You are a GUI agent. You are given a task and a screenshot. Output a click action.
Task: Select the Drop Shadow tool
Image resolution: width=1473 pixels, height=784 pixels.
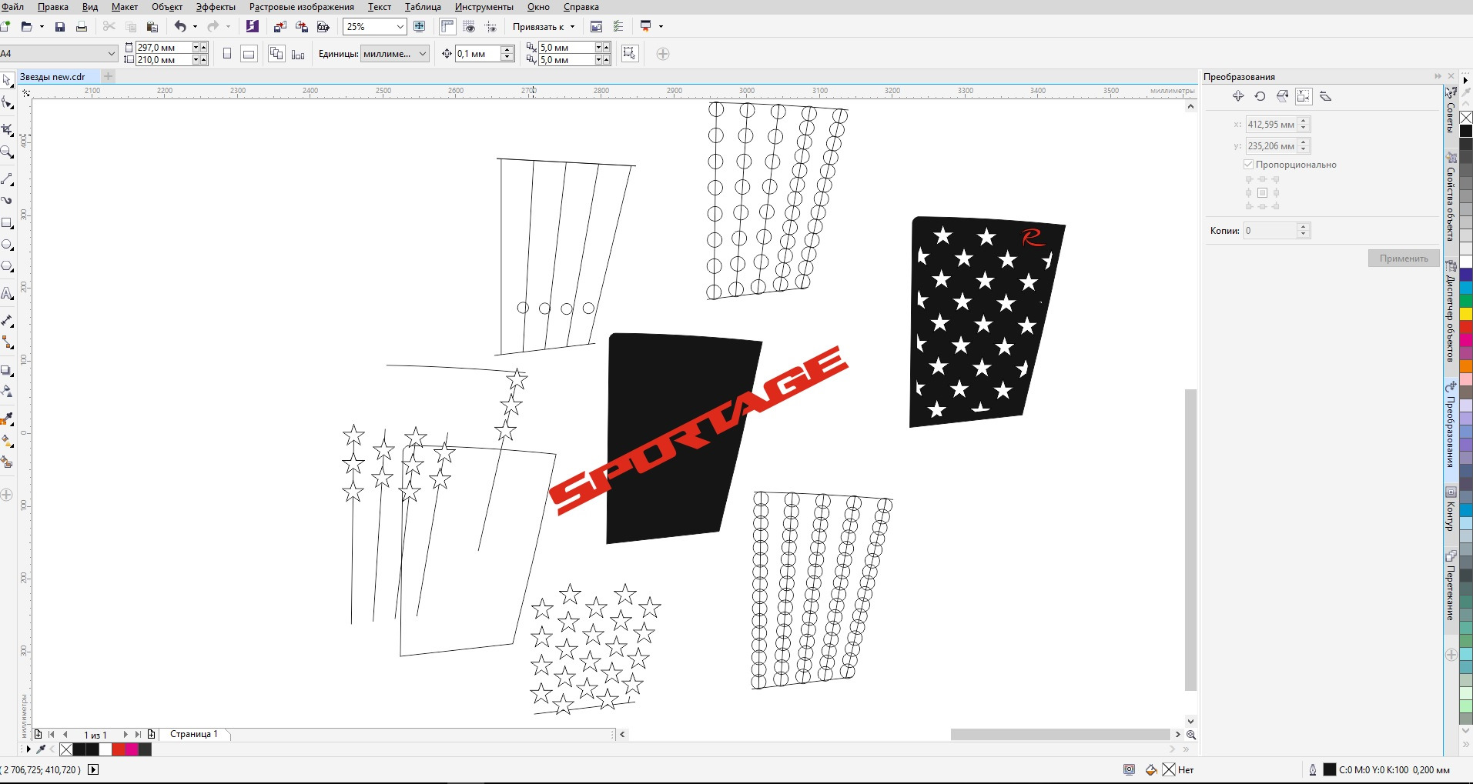[7, 371]
